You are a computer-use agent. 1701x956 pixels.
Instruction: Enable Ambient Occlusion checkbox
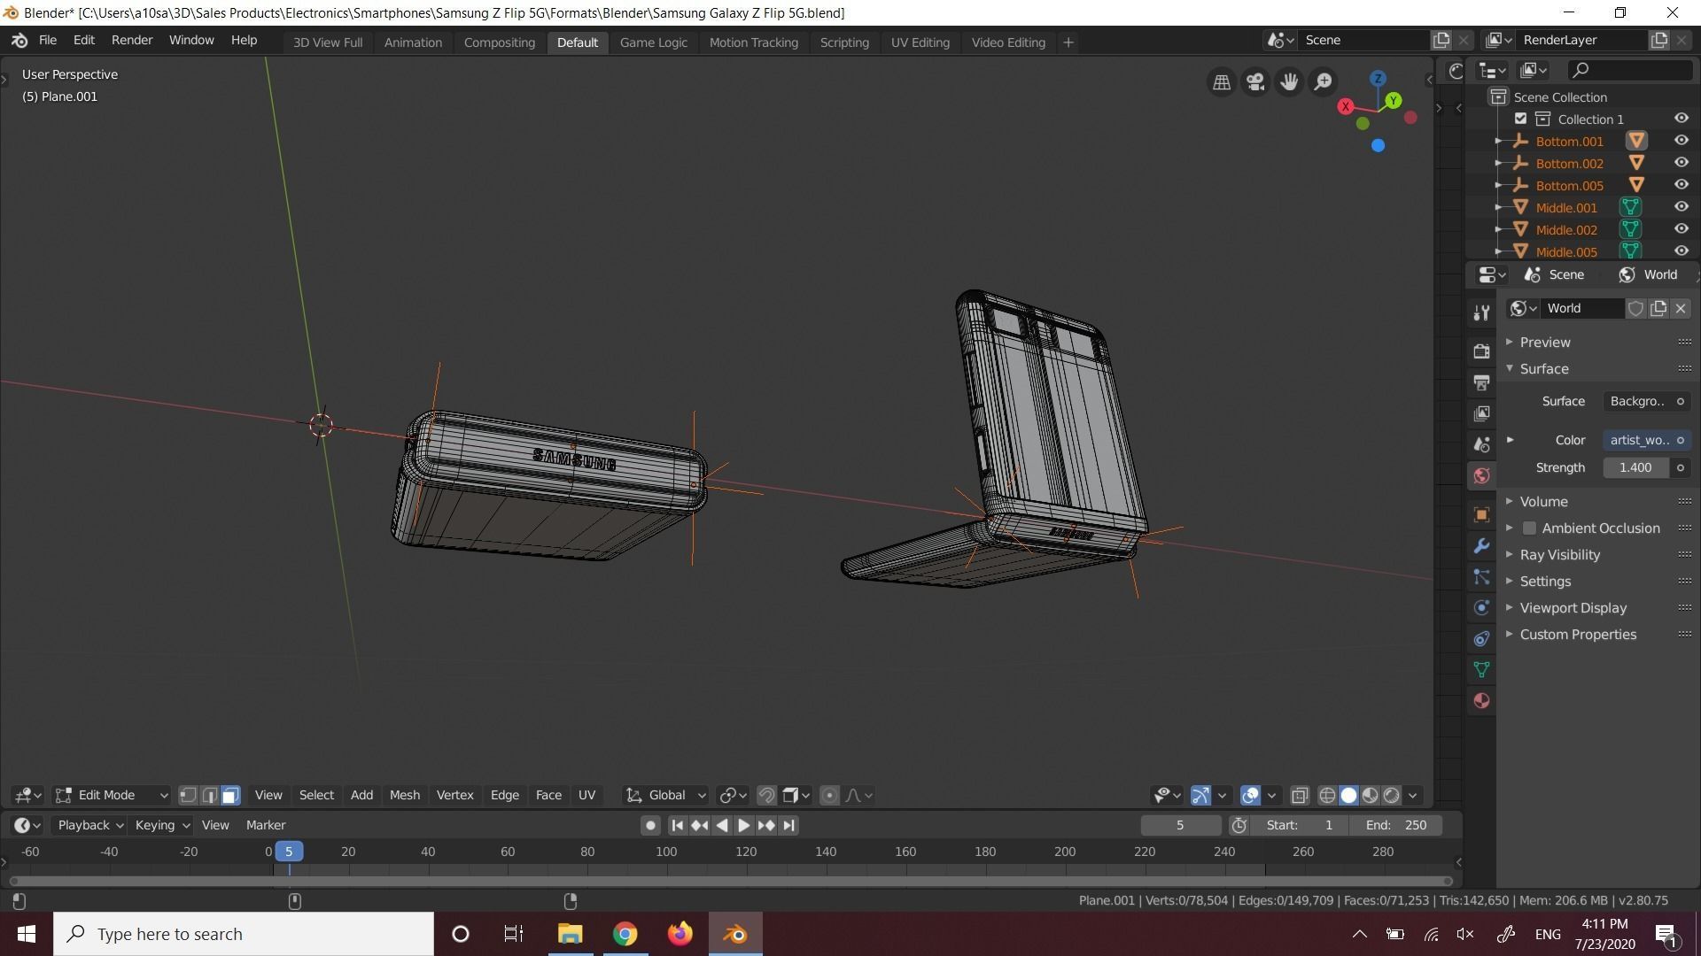coord(1529,528)
